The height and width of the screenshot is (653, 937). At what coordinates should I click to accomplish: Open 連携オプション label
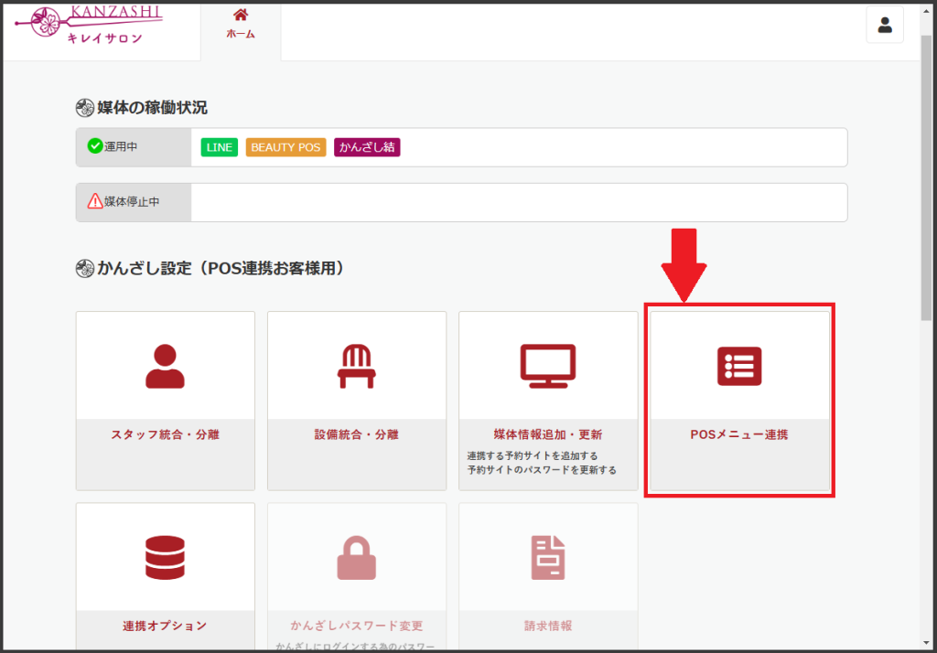click(x=165, y=626)
